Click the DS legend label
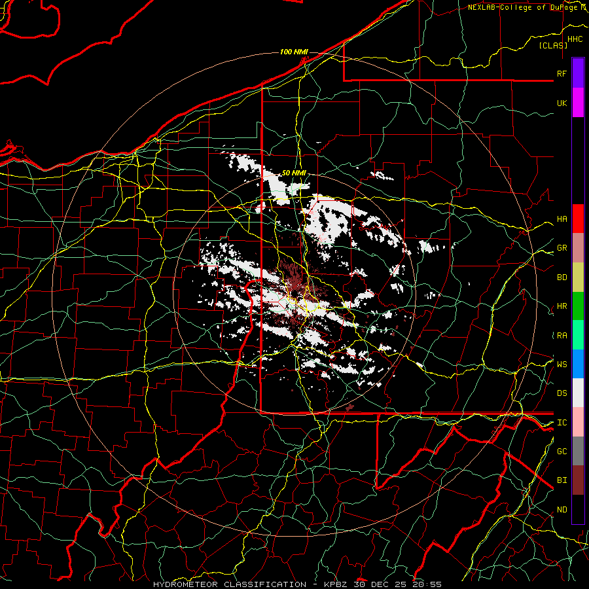This screenshot has height=589, width=589. point(562,393)
